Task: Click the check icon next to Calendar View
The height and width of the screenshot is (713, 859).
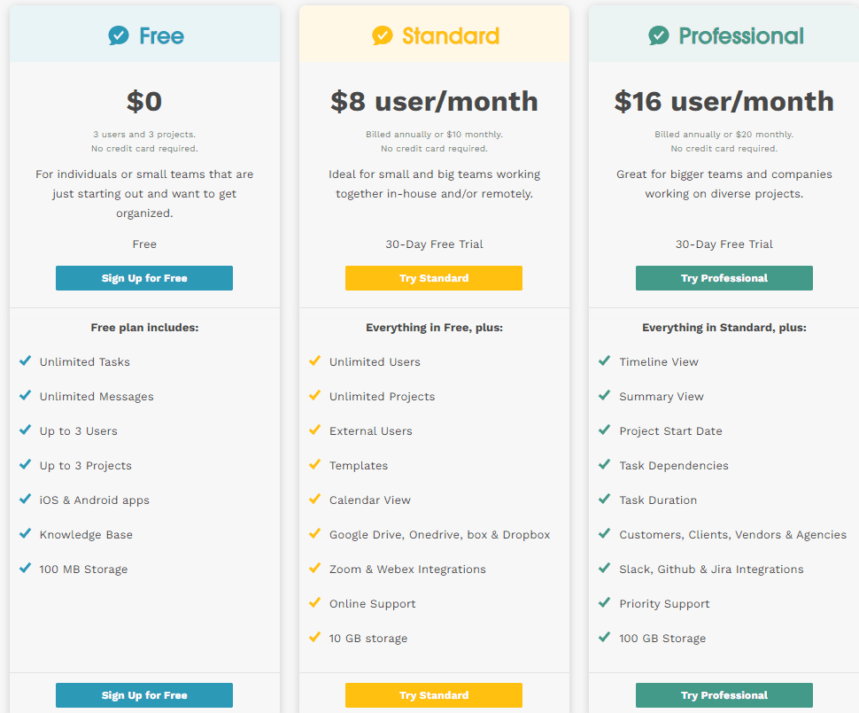Action: pyautogui.click(x=313, y=499)
